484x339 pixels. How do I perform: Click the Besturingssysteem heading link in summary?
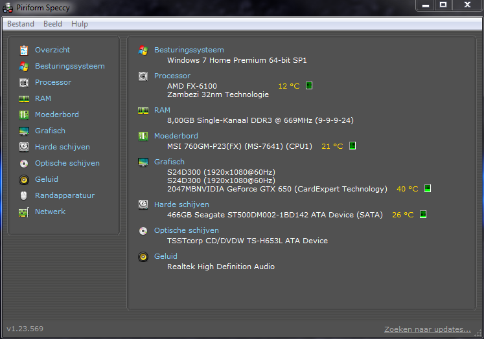(x=189, y=50)
